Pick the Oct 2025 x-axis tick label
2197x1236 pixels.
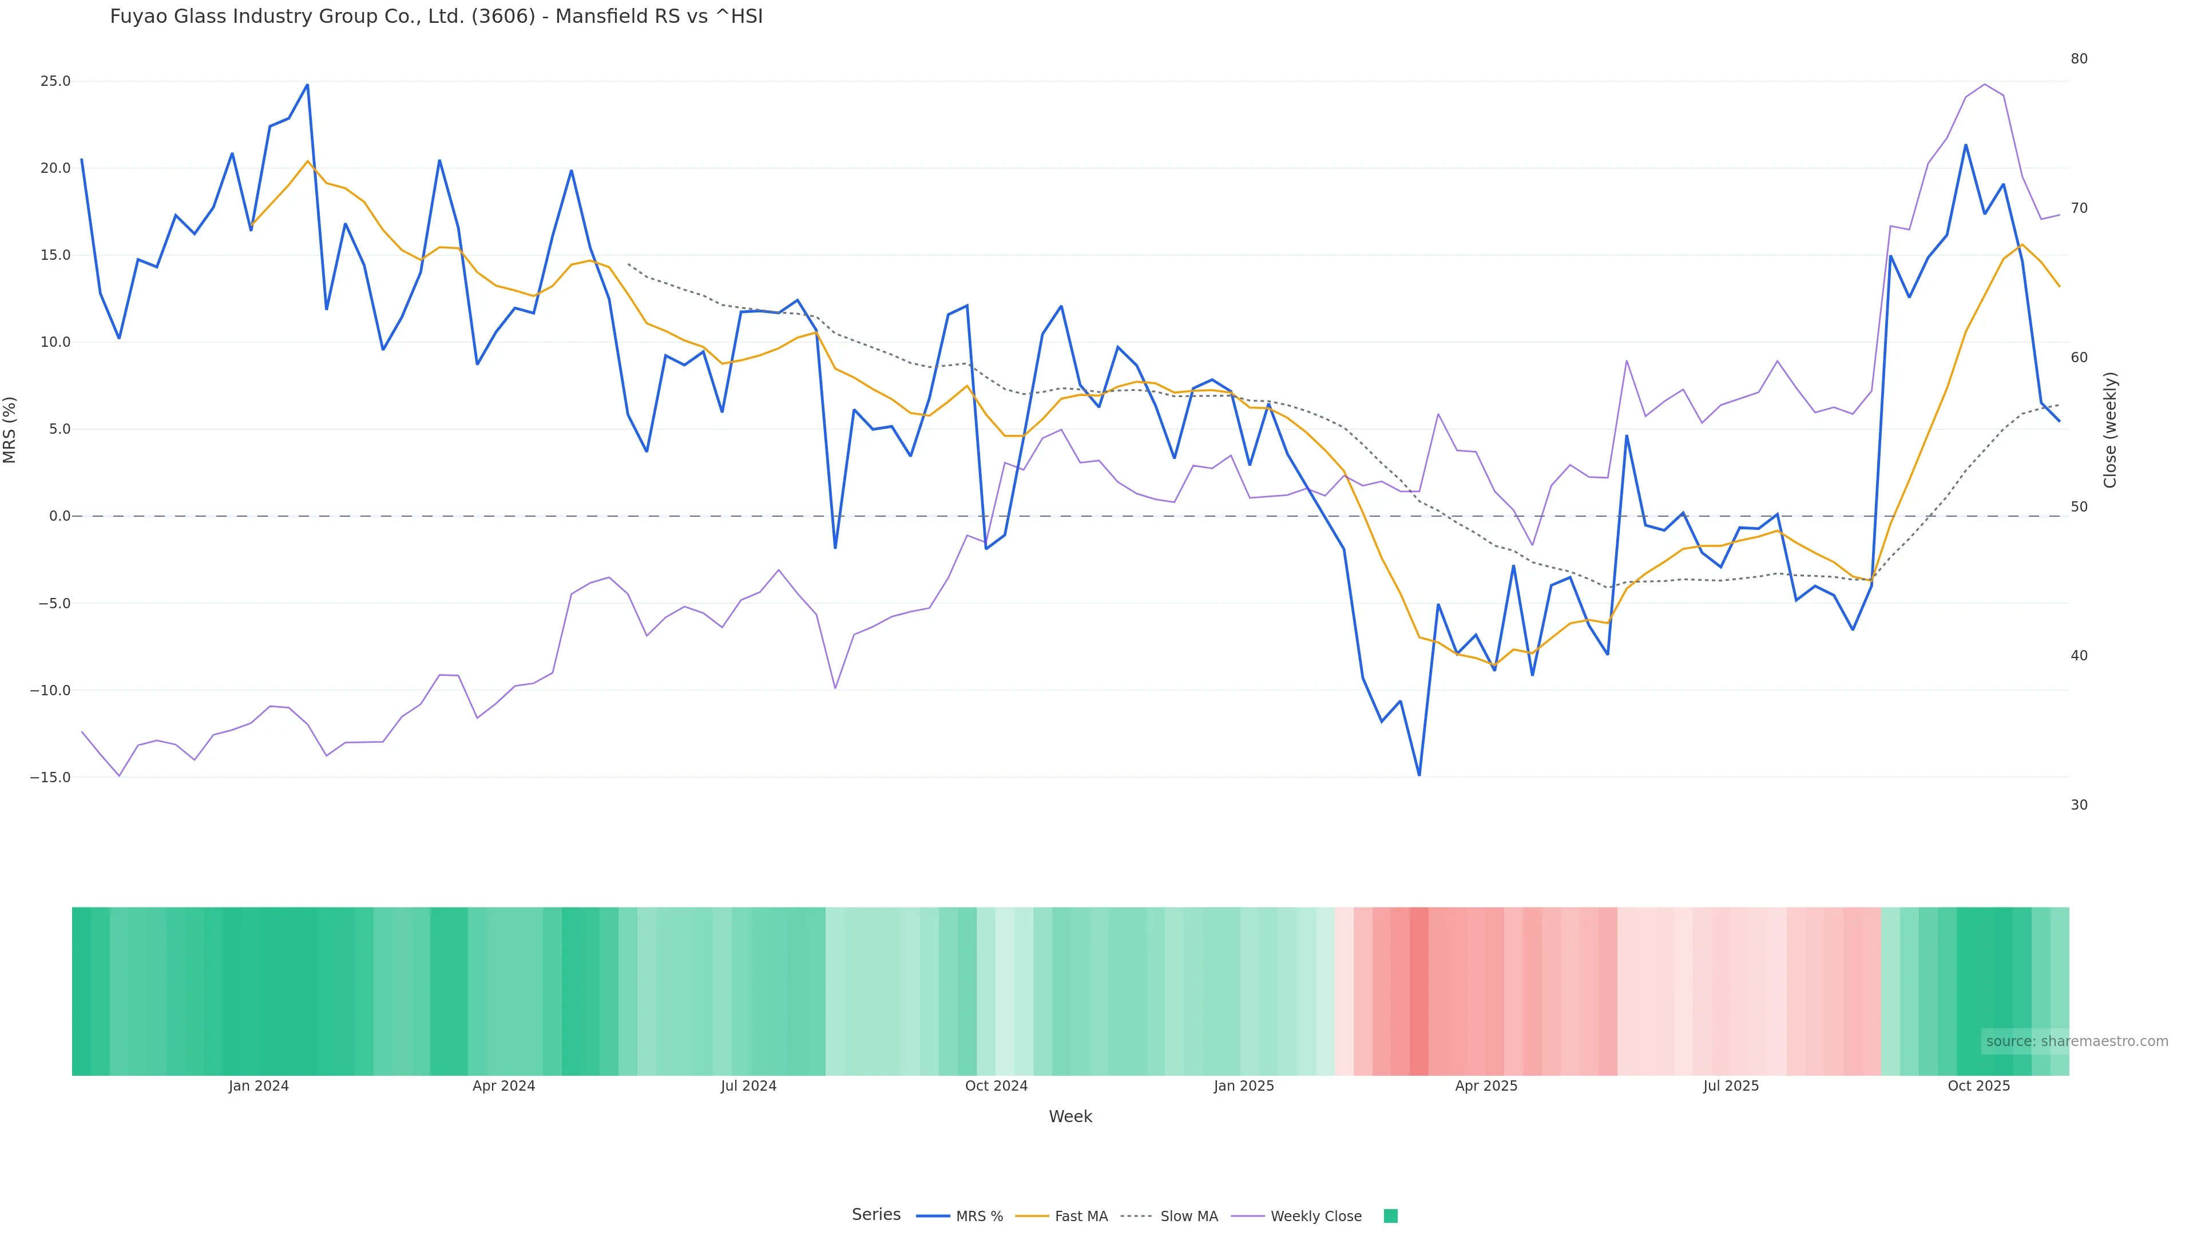[x=1978, y=1086]
